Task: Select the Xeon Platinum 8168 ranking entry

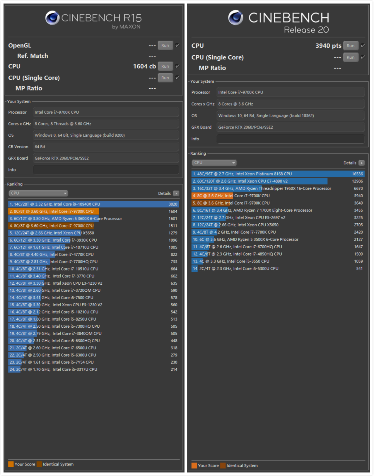Action: pyautogui.click(x=278, y=174)
